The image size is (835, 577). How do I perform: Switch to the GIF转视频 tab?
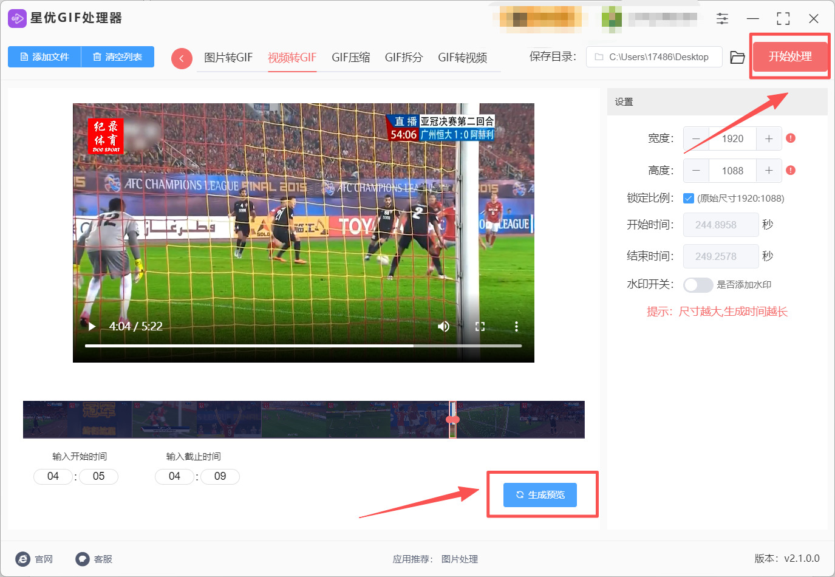pyautogui.click(x=463, y=58)
